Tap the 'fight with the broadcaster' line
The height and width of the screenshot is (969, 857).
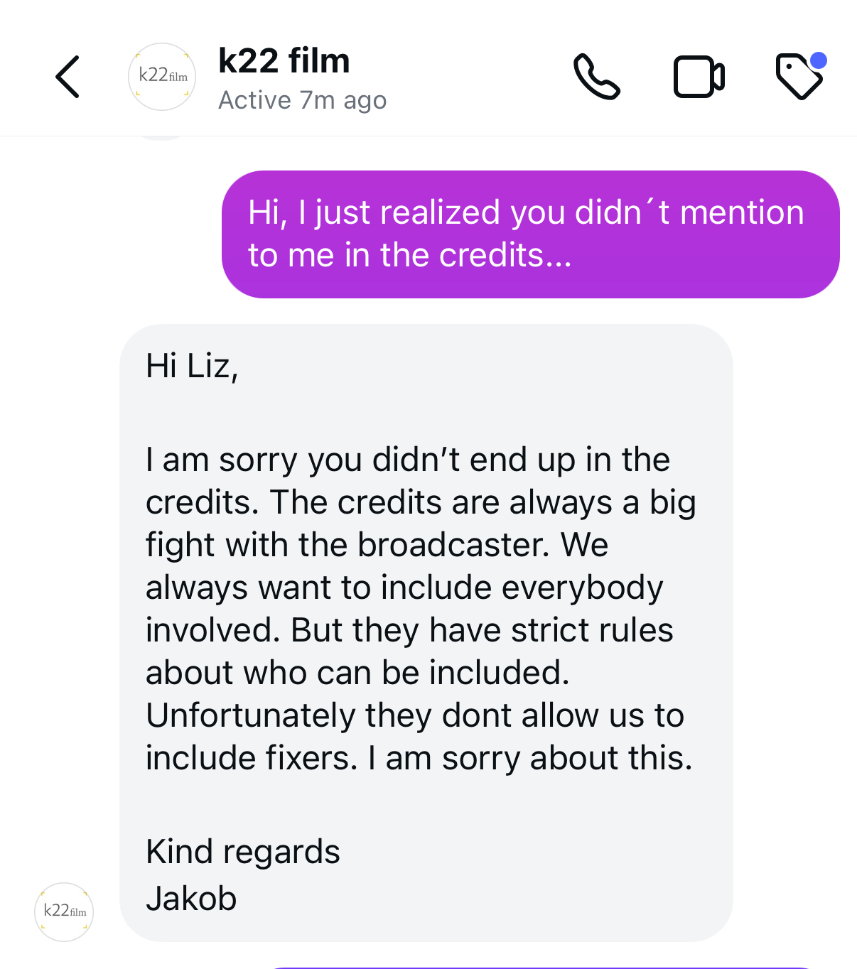click(x=377, y=546)
